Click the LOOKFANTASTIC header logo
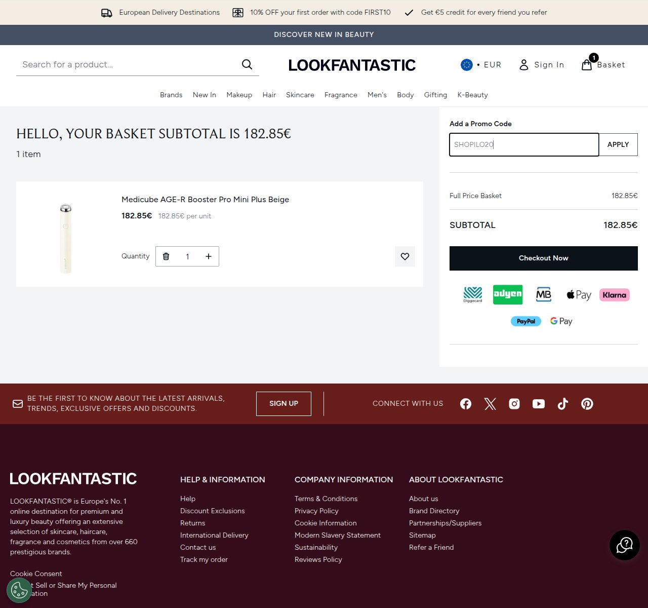Screen dimensions: 648x608 [x=352, y=65]
